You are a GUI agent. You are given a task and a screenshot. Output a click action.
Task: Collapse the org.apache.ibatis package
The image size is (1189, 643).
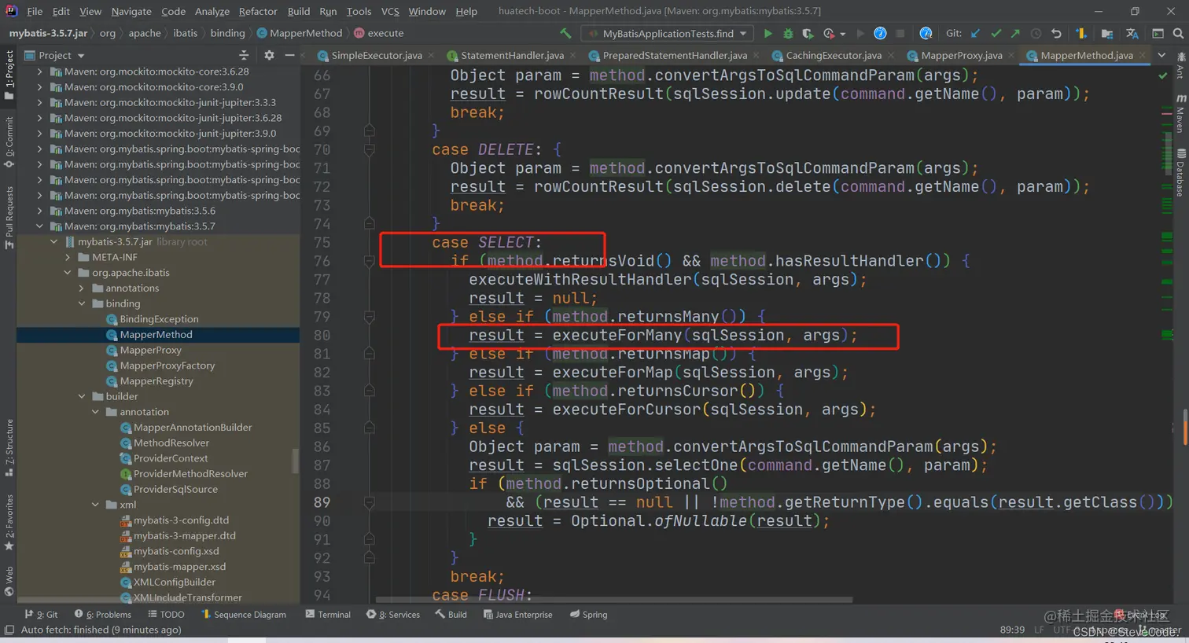(x=68, y=273)
